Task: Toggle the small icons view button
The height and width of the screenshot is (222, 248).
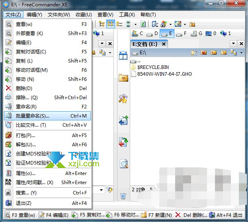Action: pyautogui.click(x=111, y=24)
